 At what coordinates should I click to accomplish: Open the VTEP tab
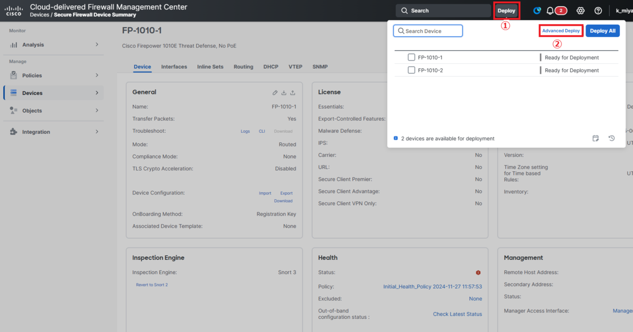(x=295, y=67)
